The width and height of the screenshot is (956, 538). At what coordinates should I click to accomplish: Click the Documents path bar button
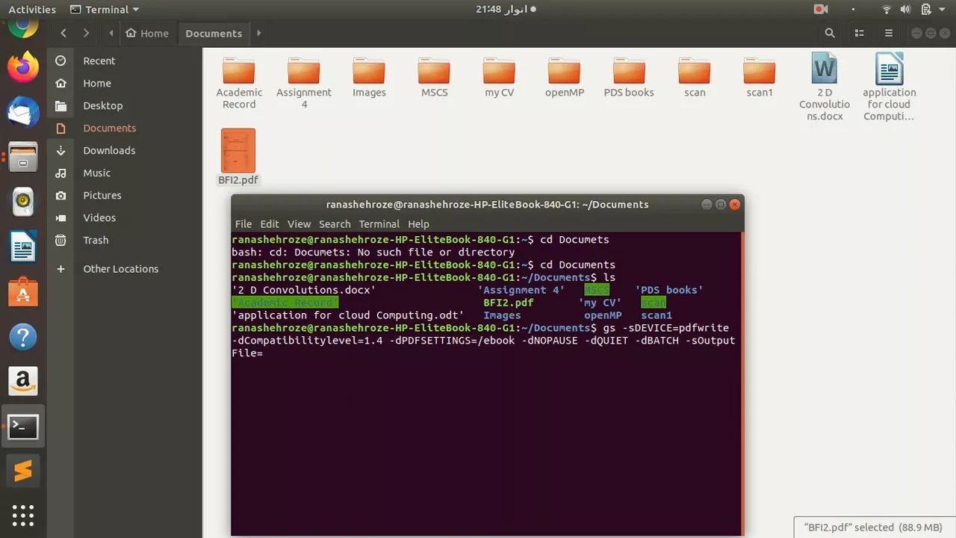(214, 33)
